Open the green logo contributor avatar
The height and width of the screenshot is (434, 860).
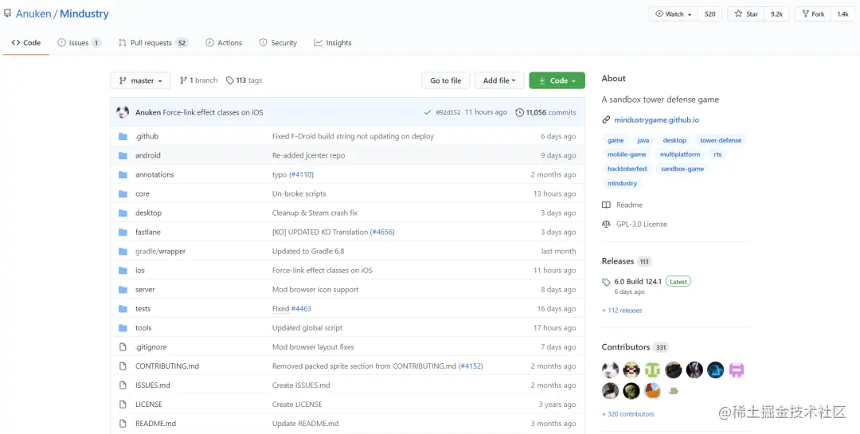[652, 370]
